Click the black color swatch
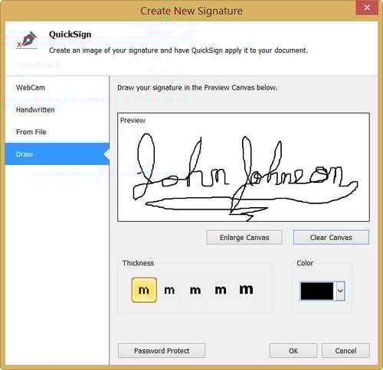This screenshot has height=370, width=383. (x=317, y=290)
